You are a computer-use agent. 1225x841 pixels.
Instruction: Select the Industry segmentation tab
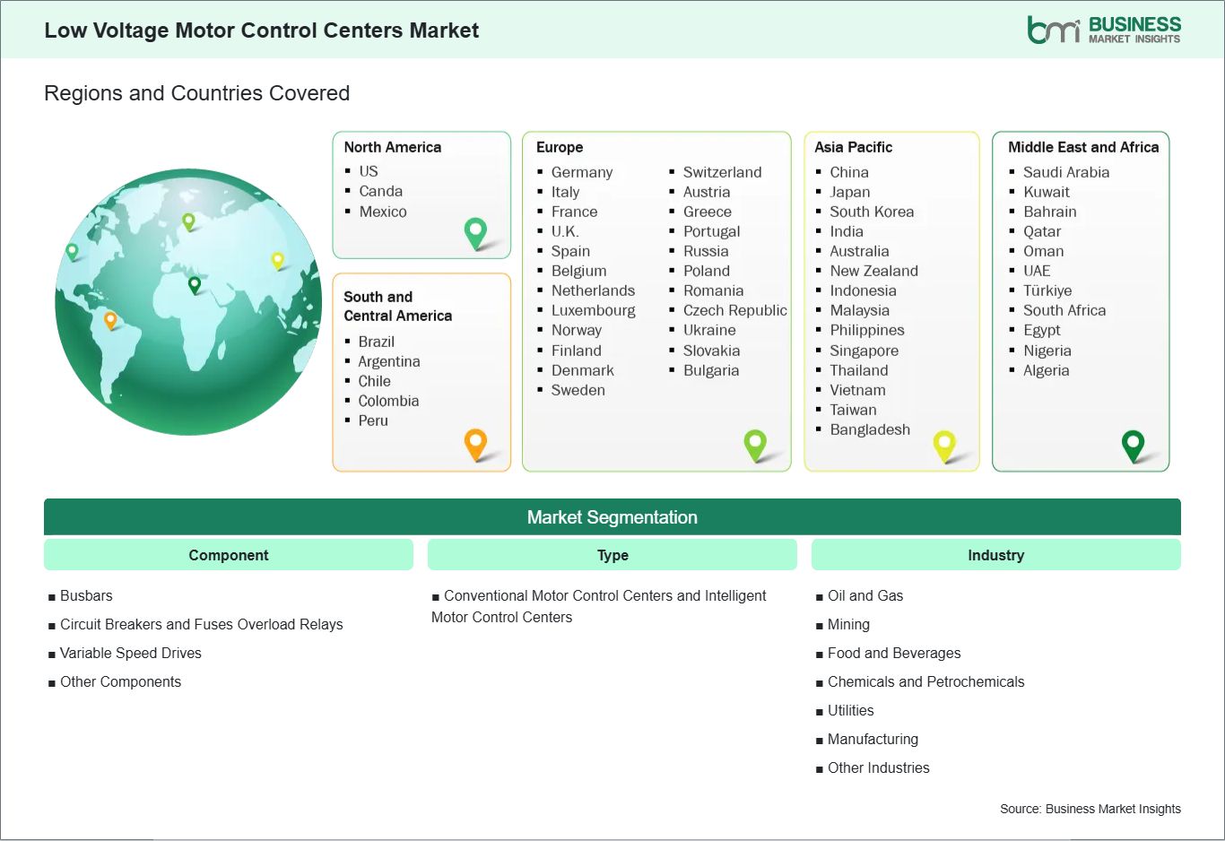[995, 554]
